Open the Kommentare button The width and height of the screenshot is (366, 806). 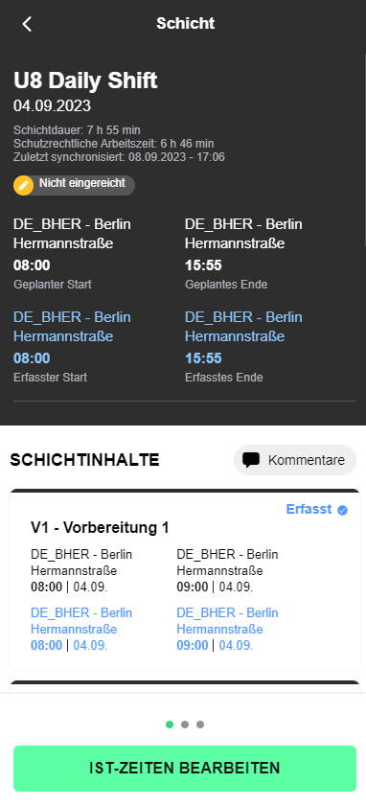click(295, 460)
